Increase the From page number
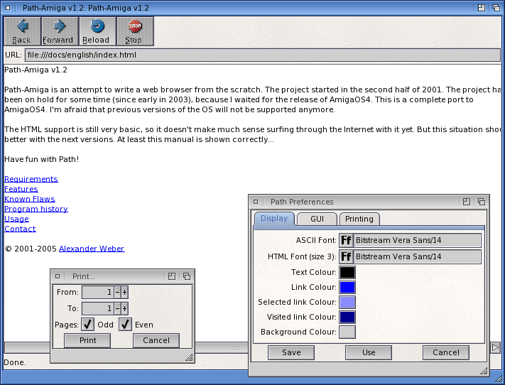Viewport: 505px width, 385px height. 124,292
